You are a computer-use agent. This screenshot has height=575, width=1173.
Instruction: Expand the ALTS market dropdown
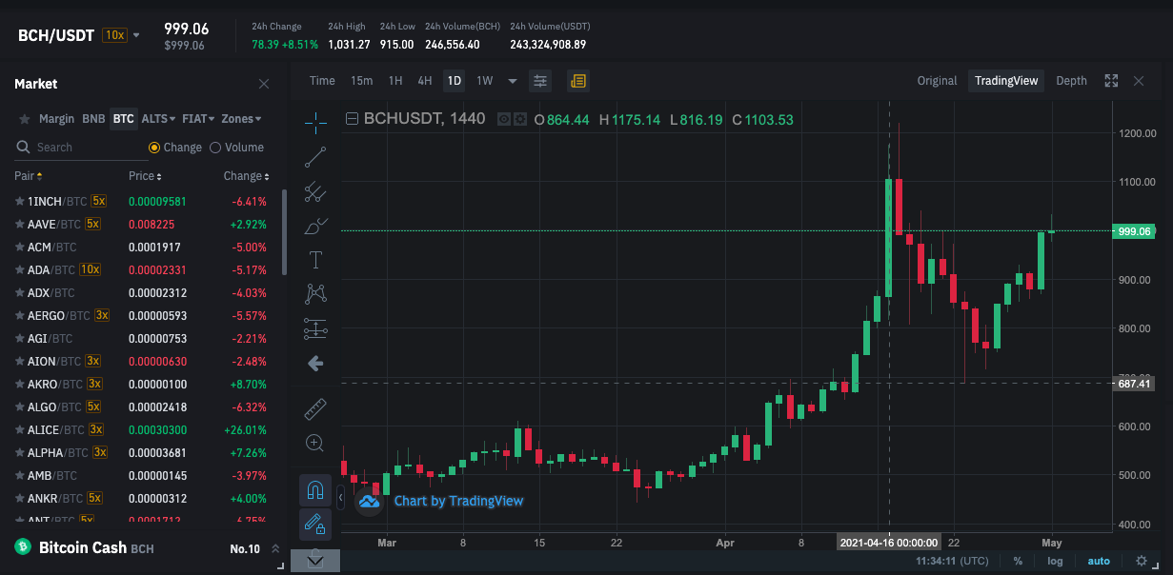[x=158, y=119]
